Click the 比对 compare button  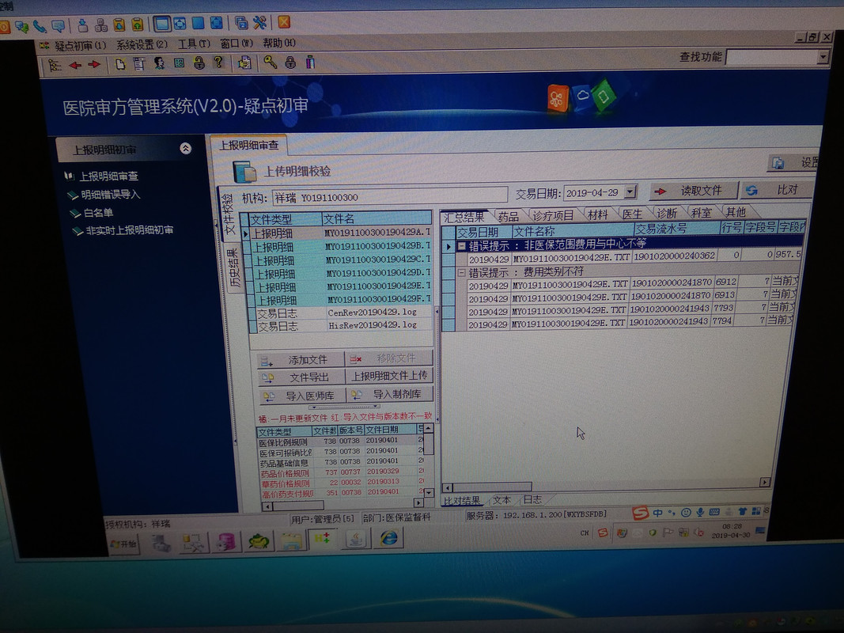point(778,189)
